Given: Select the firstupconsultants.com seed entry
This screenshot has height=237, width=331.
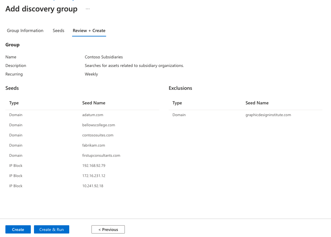Looking at the screenshot, I should pyautogui.click(x=101, y=155).
